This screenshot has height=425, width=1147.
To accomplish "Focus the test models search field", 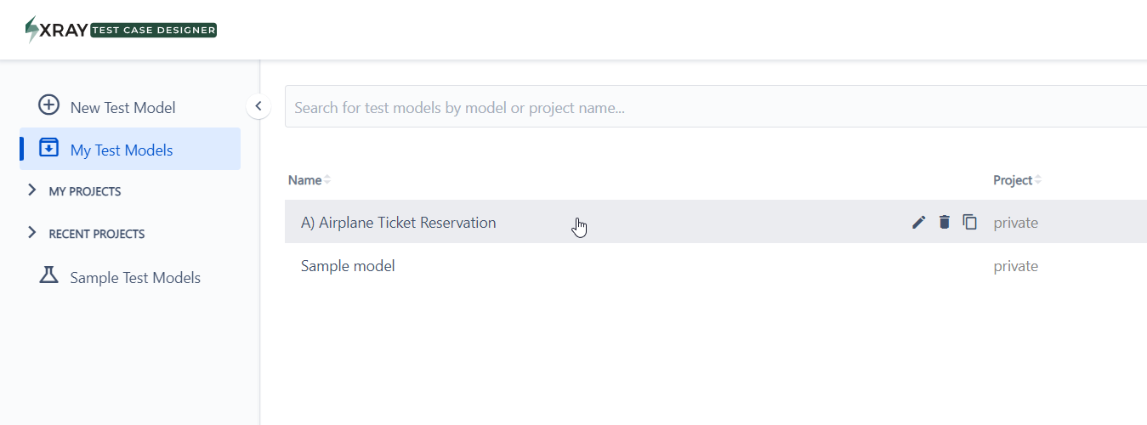I will tap(716, 107).
